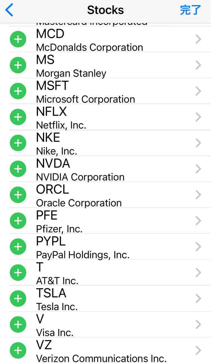Screen dimensions: 211x363
Task: Select the Netflix, Inc. list entry
Action: click(x=110, y=117)
